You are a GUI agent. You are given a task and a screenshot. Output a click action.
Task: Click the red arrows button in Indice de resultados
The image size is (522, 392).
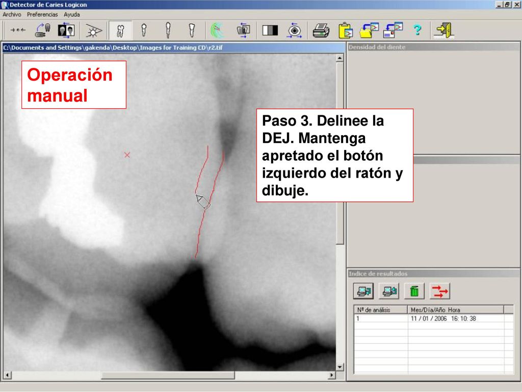tap(440, 291)
